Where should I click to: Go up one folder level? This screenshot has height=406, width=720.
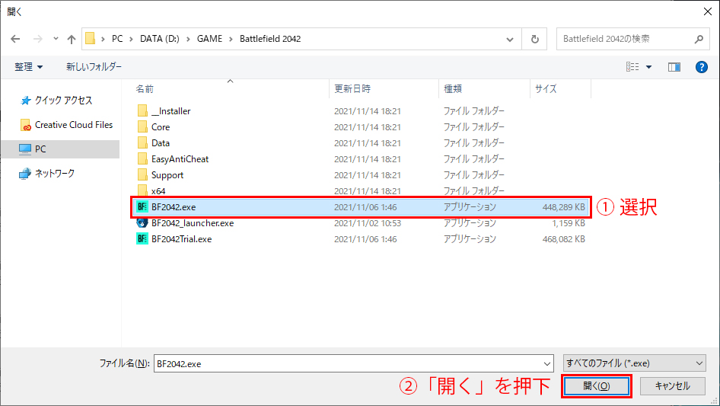[72, 39]
